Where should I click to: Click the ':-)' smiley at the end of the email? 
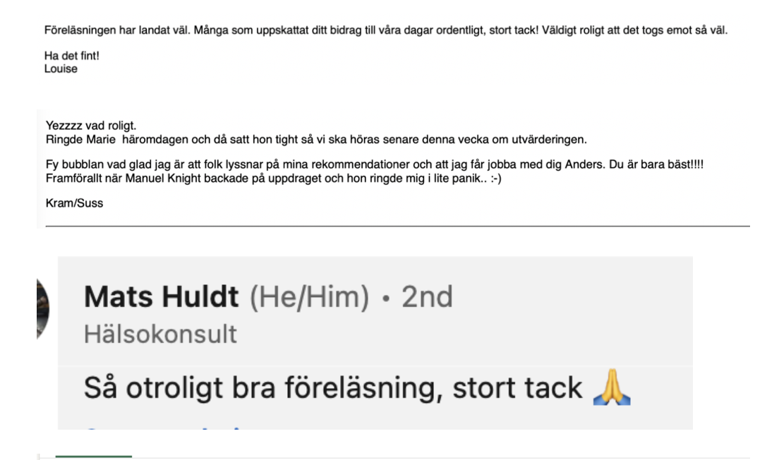tap(496, 178)
